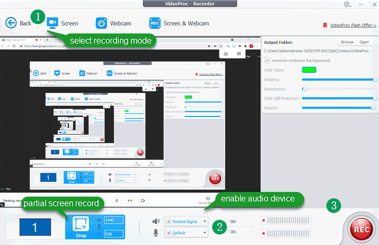Reload page in the browser window
Viewport: 379px width, 245px height.
(x=14, y=46)
